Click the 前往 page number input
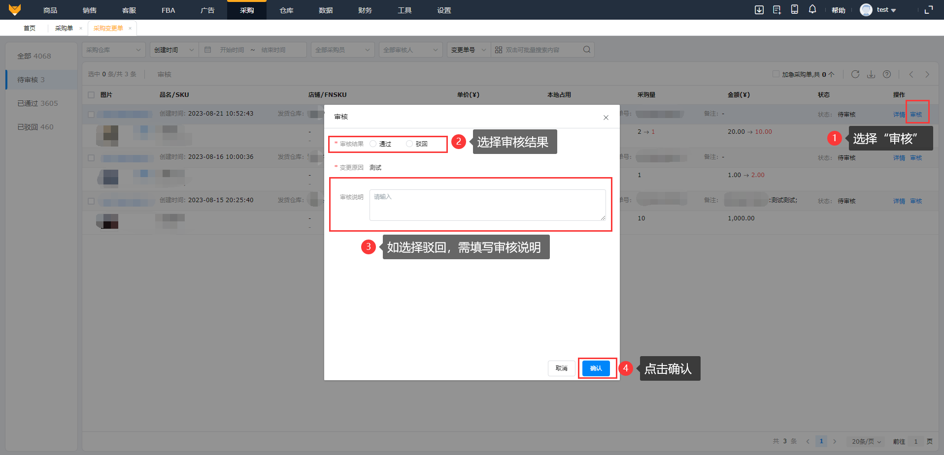944x455 pixels. click(916, 442)
